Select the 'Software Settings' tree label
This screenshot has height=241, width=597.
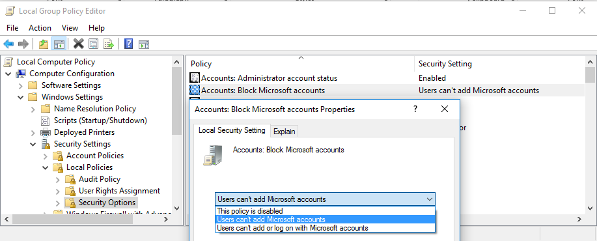pyautogui.click(x=71, y=85)
